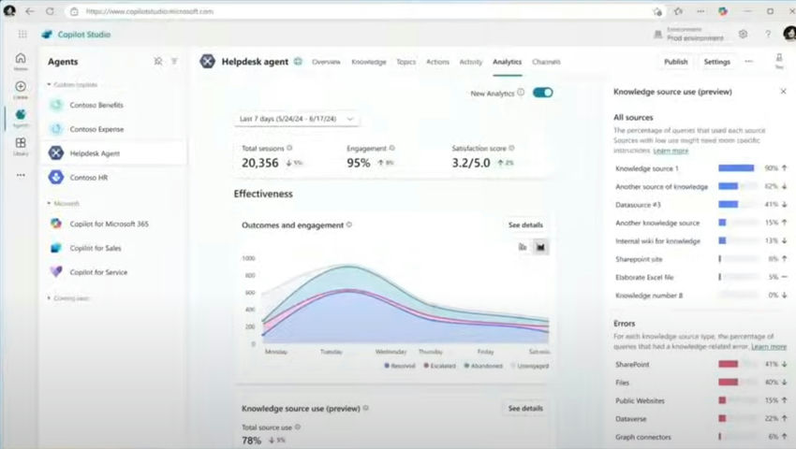Click info icon next to Satisfaction score
This screenshot has height=449, width=796.
tap(511, 148)
